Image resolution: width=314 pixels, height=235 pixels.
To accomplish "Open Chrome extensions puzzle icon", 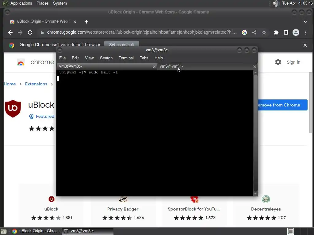I will tap(276, 32).
